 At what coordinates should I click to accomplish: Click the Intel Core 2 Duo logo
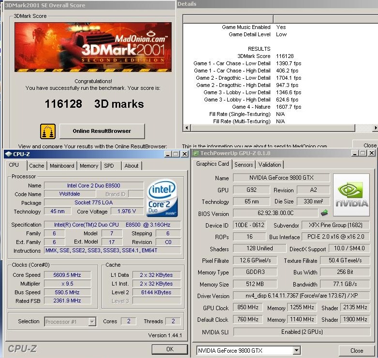click(162, 198)
